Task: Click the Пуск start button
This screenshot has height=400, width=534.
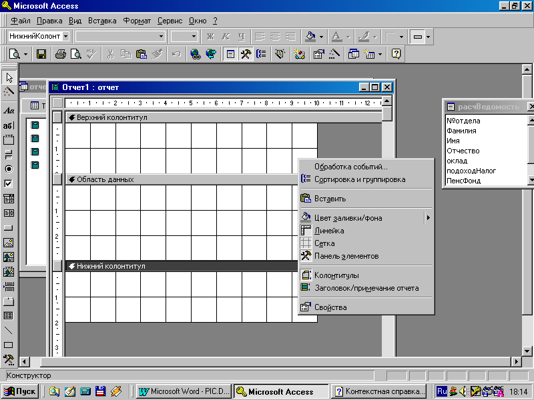Action: pyautogui.click(x=21, y=391)
